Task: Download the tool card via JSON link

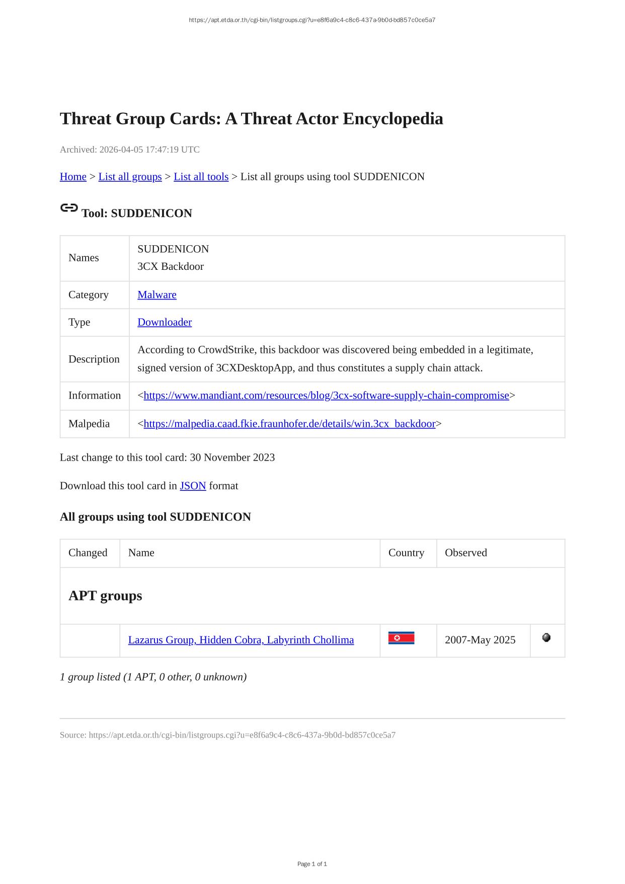Action: point(193,486)
